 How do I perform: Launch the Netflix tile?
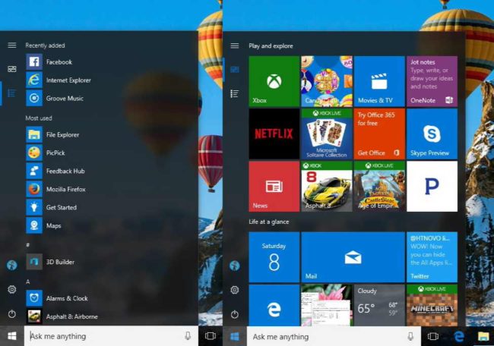click(274, 134)
